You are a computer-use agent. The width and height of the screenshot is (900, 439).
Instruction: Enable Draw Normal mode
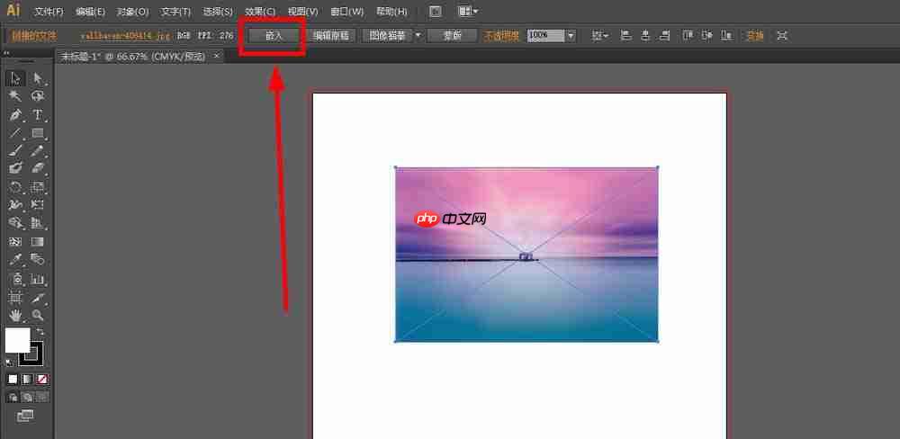click(x=13, y=397)
